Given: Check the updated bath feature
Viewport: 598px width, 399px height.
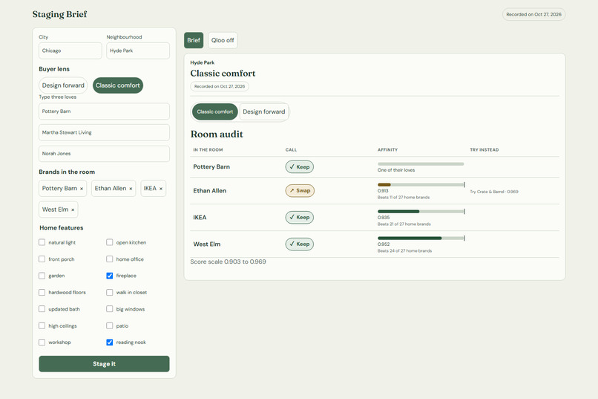Looking at the screenshot, I should [x=42, y=309].
